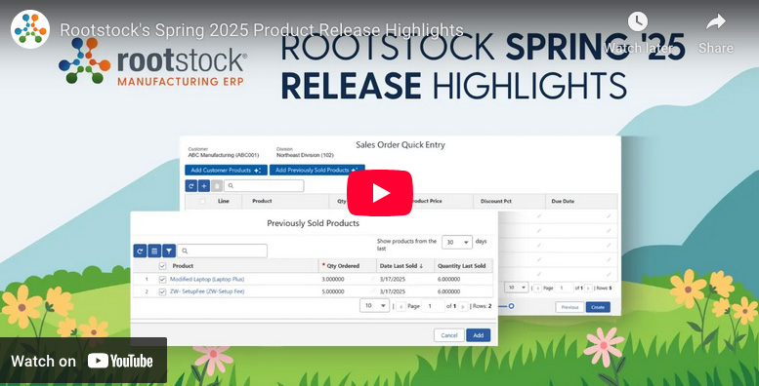
Task: Go to next page in Sales Order grid
Action: (x=588, y=288)
